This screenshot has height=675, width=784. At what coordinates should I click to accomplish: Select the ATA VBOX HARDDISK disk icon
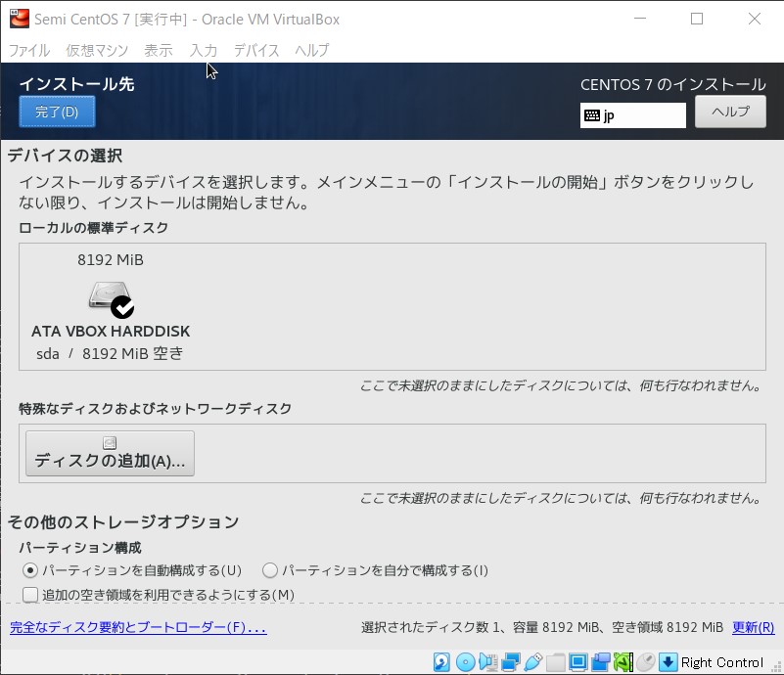[x=111, y=298]
